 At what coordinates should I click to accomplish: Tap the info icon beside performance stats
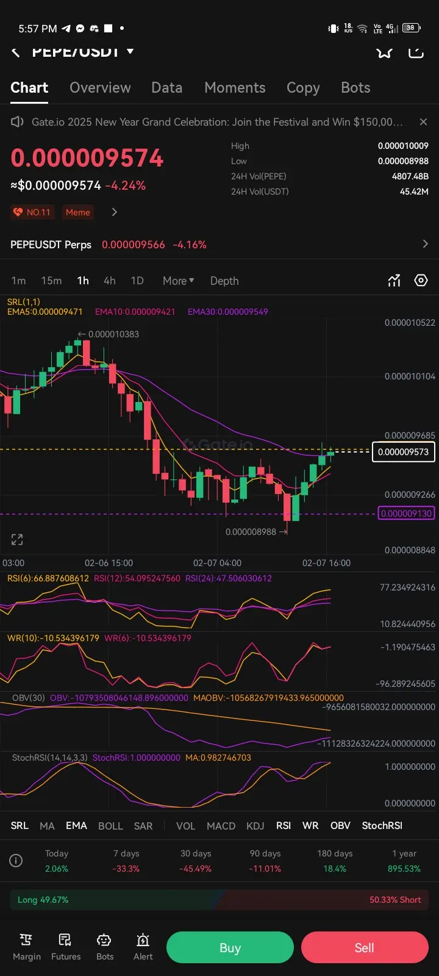point(16,861)
